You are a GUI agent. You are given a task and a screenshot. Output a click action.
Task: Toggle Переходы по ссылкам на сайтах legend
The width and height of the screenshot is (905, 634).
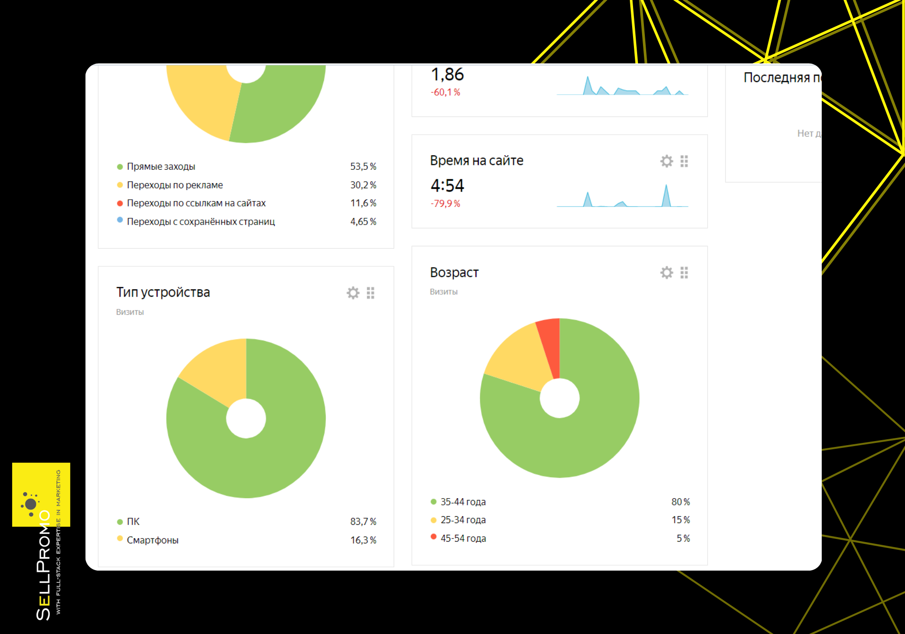pyautogui.click(x=195, y=203)
